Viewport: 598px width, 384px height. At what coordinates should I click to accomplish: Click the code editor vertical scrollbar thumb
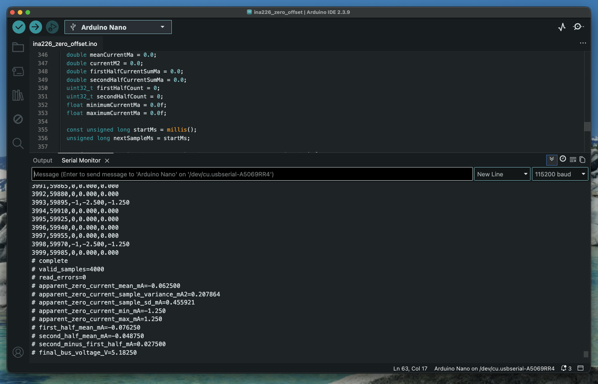click(x=587, y=127)
